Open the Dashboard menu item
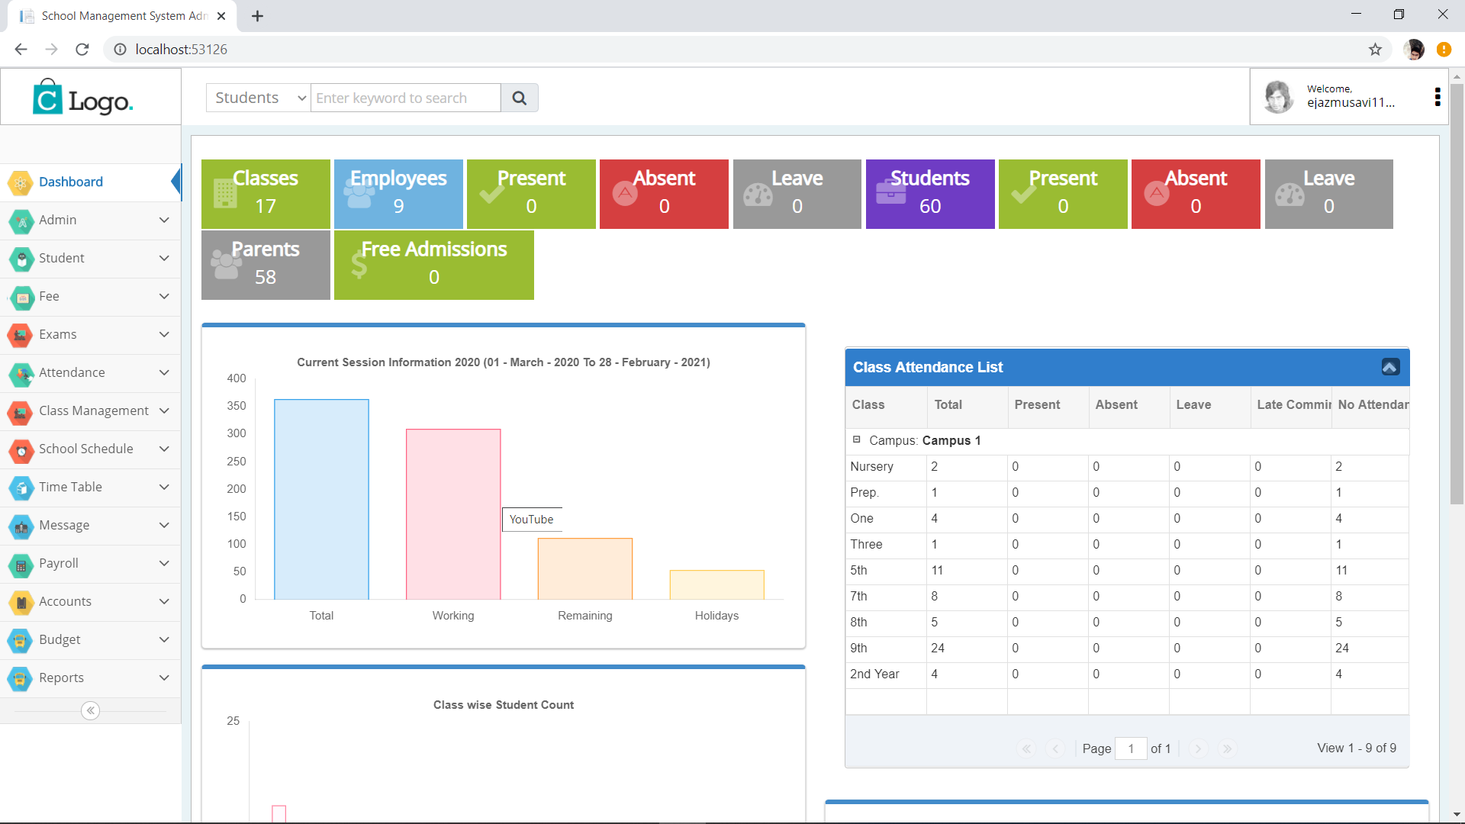Viewport: 1465px width, 824px height. [71, 182]
